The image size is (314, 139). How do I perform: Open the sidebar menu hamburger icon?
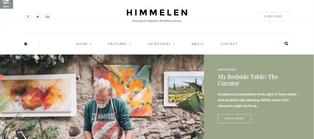coord(26,44)
